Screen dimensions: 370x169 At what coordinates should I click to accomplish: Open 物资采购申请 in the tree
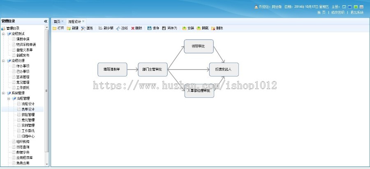[26, 44]
